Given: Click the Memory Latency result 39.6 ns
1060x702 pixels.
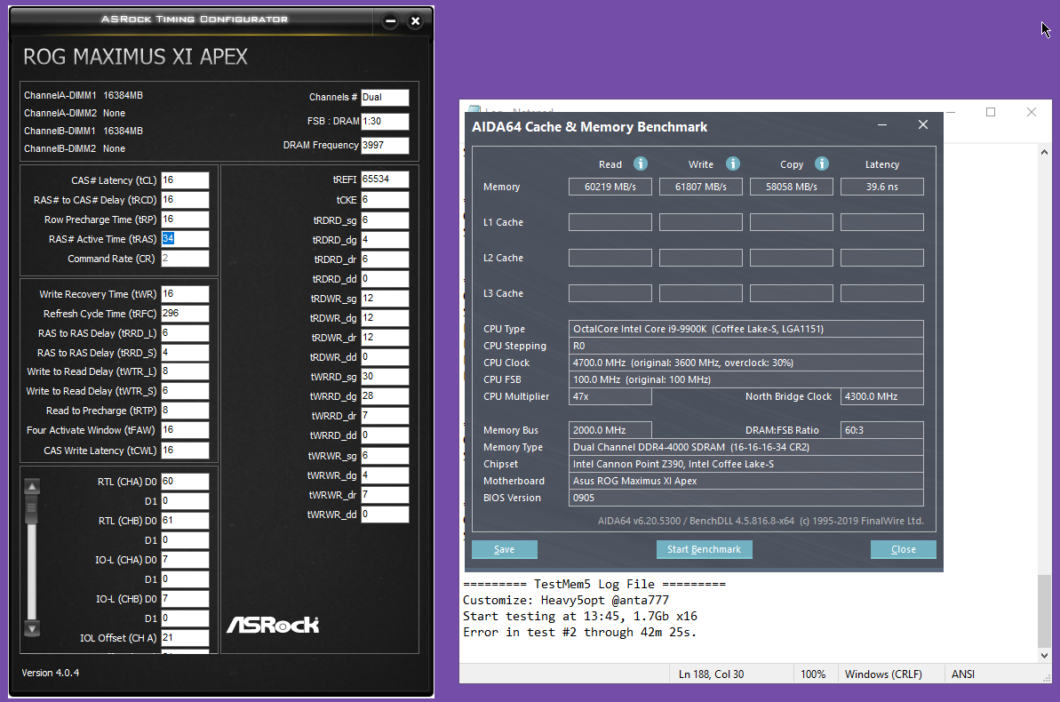Looking at the screenshot, I should point(882,187).
